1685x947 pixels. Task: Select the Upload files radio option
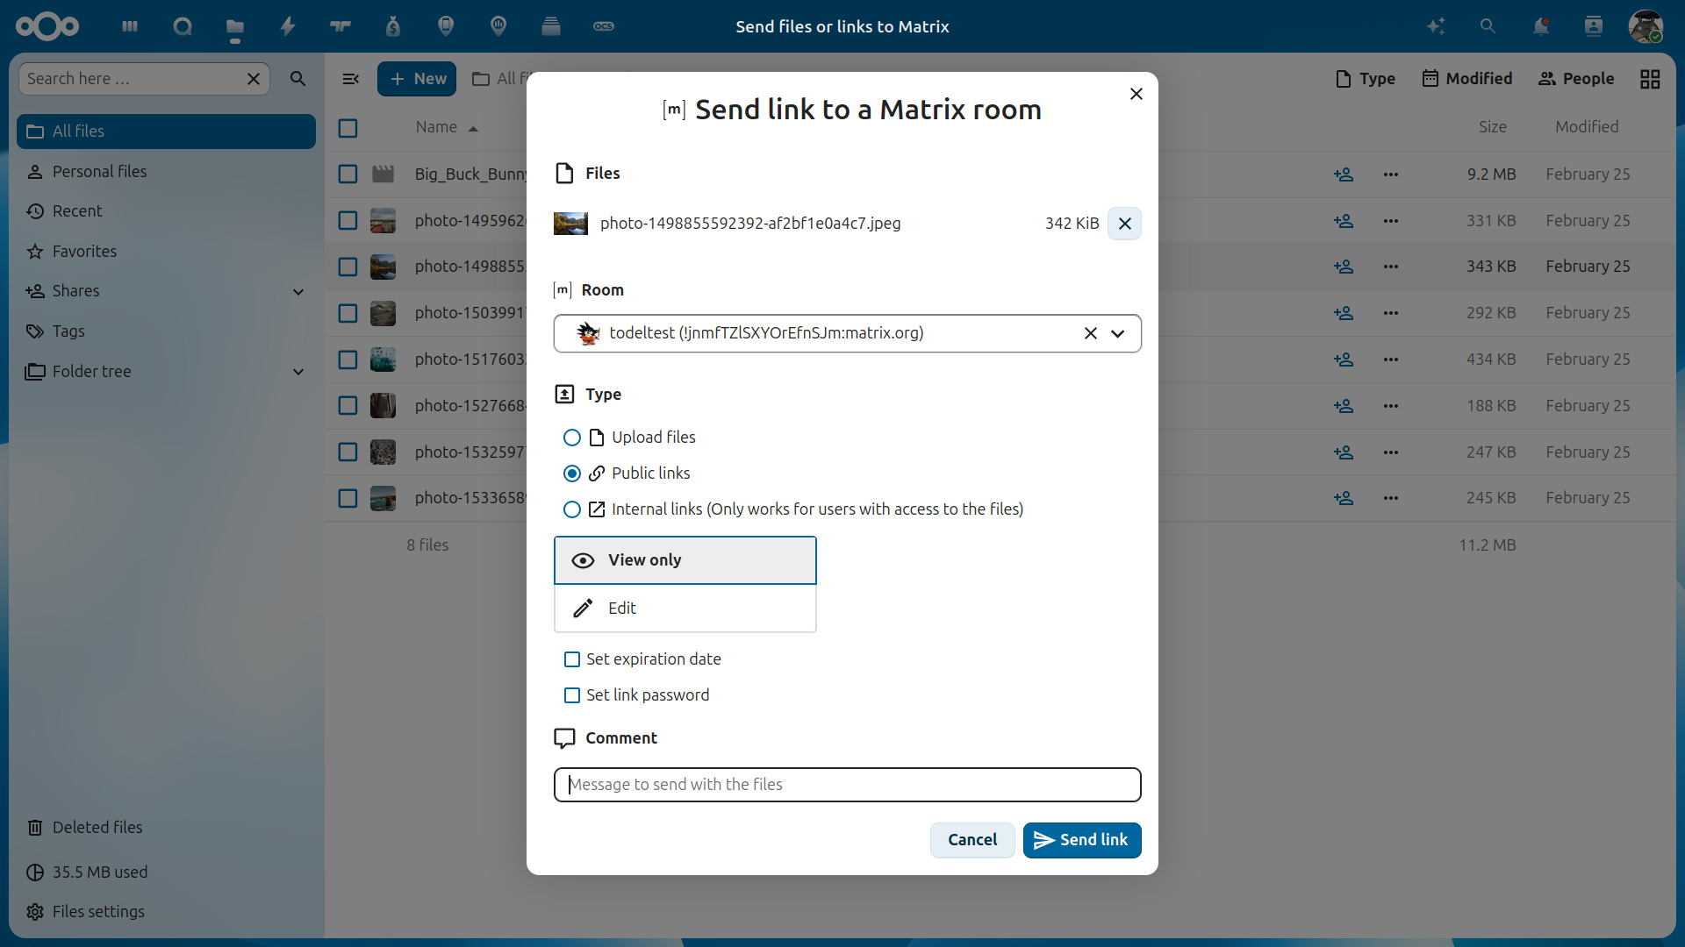(572, 438)
